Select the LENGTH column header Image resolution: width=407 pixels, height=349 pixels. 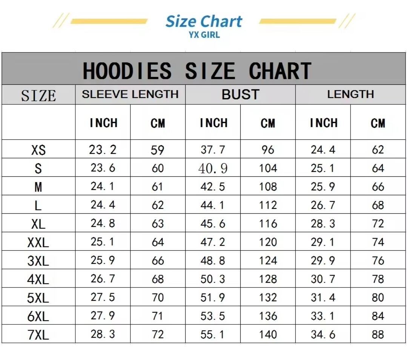[350, 94]
